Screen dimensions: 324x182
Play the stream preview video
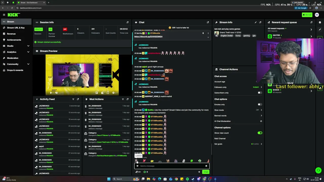51,93
